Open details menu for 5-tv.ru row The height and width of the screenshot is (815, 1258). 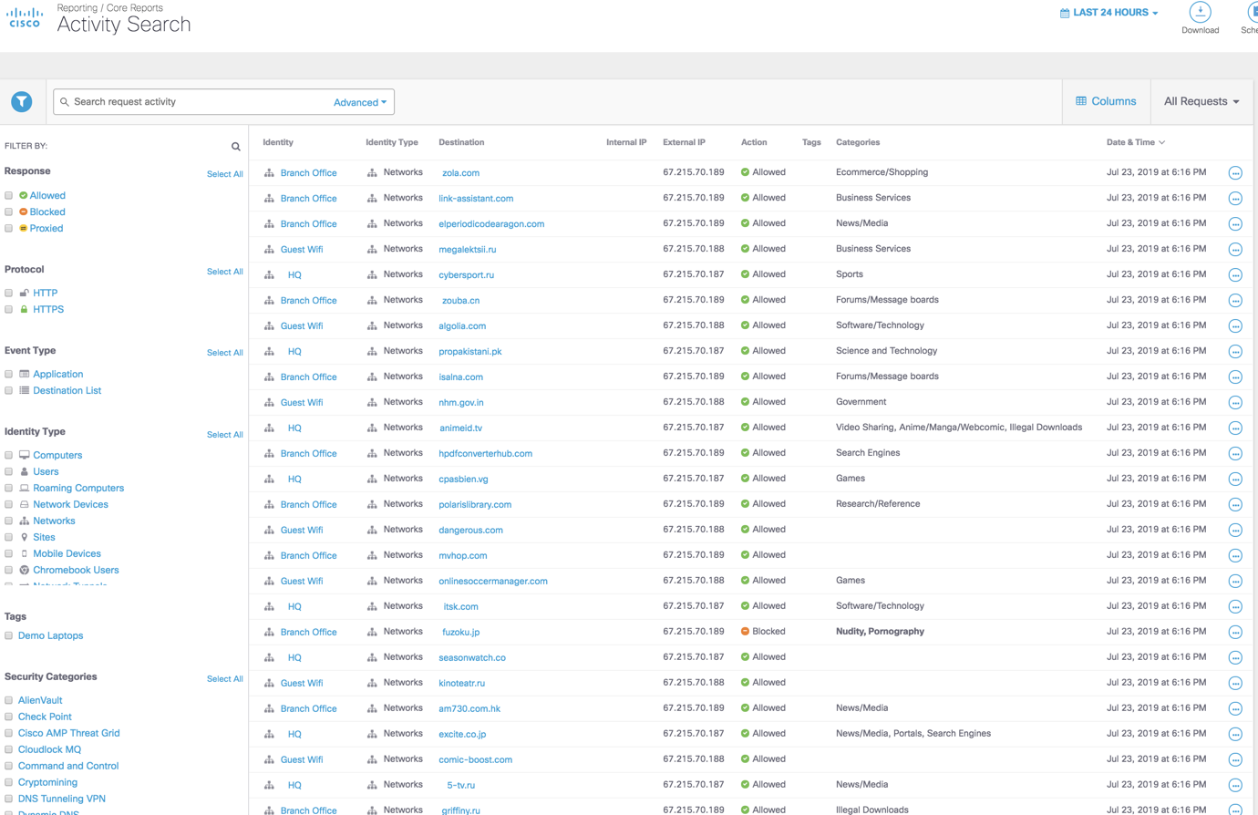[x=1235, y=786]
